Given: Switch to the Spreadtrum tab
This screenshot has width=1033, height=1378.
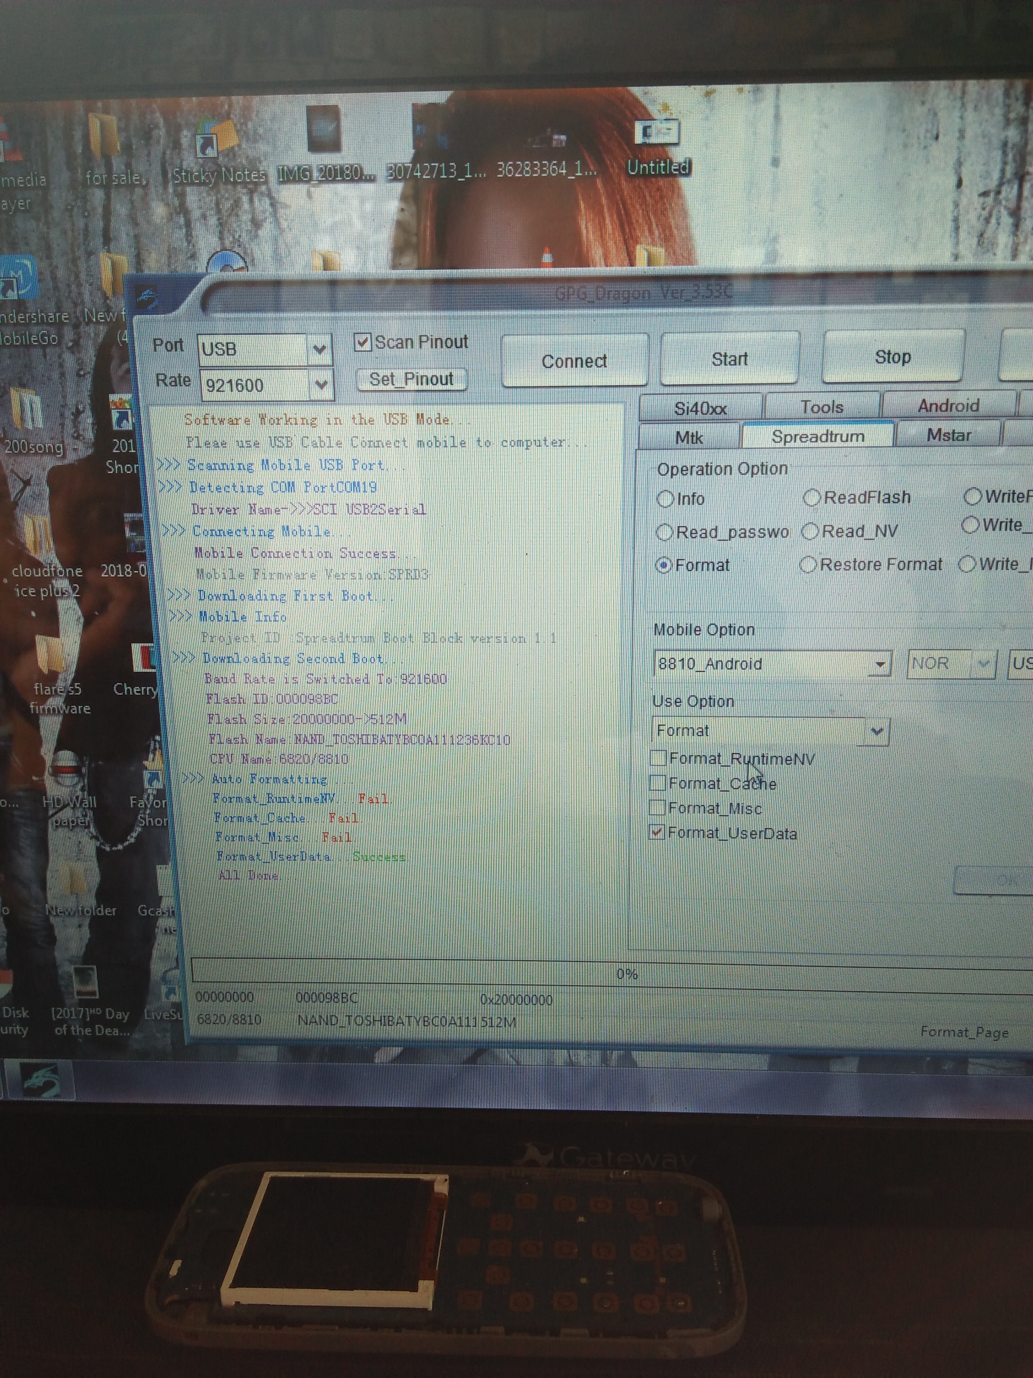Looking at the screenshot, I should click(818, 436).
